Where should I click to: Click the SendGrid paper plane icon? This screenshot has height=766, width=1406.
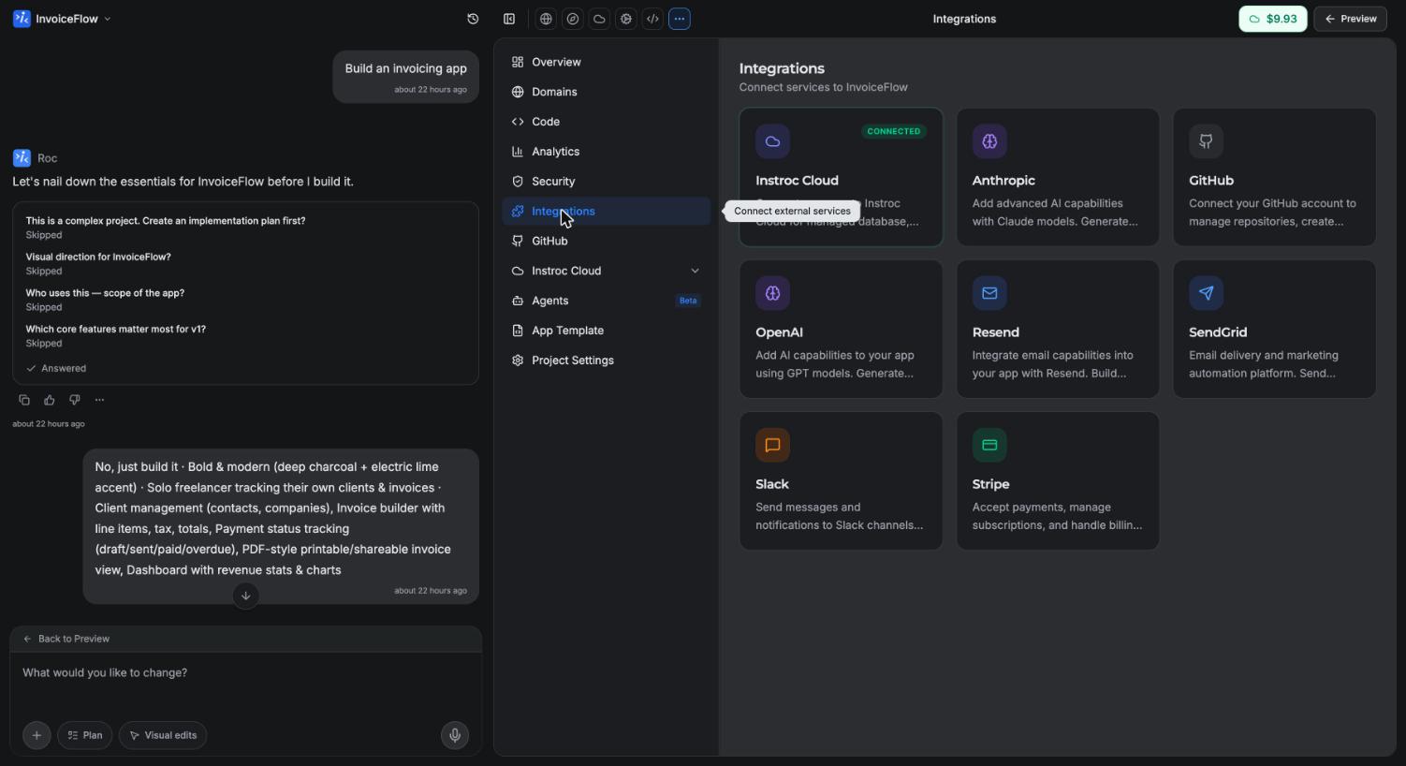(x=1206, y=293)
